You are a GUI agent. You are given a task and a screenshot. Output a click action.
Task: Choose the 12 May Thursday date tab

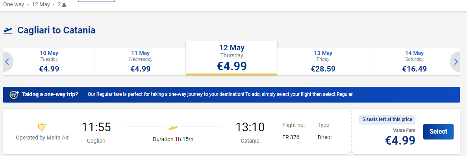point(232,58)
